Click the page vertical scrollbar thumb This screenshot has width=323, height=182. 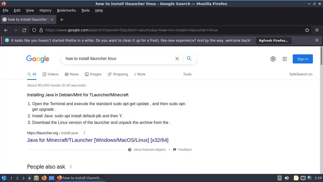tap(321, 56)
